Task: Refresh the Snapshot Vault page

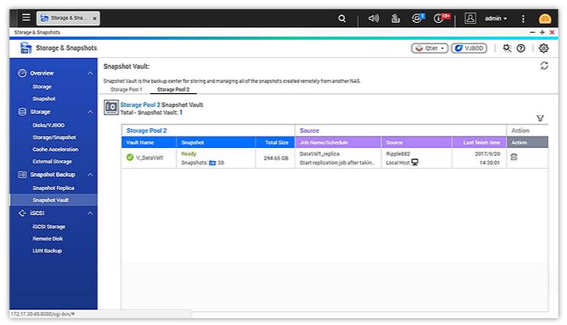Action: click(544, 66)
